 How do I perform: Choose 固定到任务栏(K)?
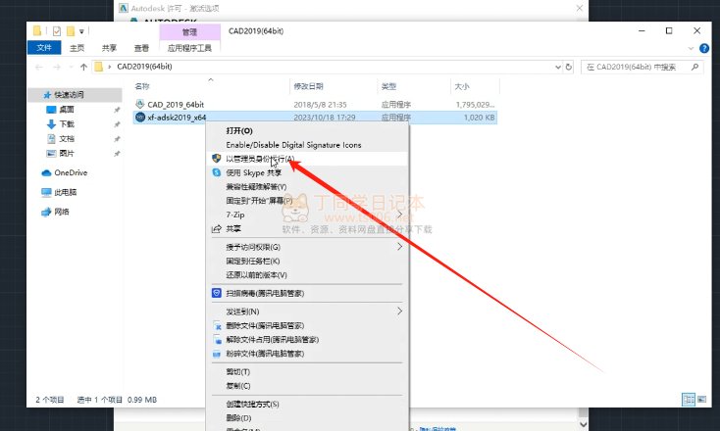(308, 261)
